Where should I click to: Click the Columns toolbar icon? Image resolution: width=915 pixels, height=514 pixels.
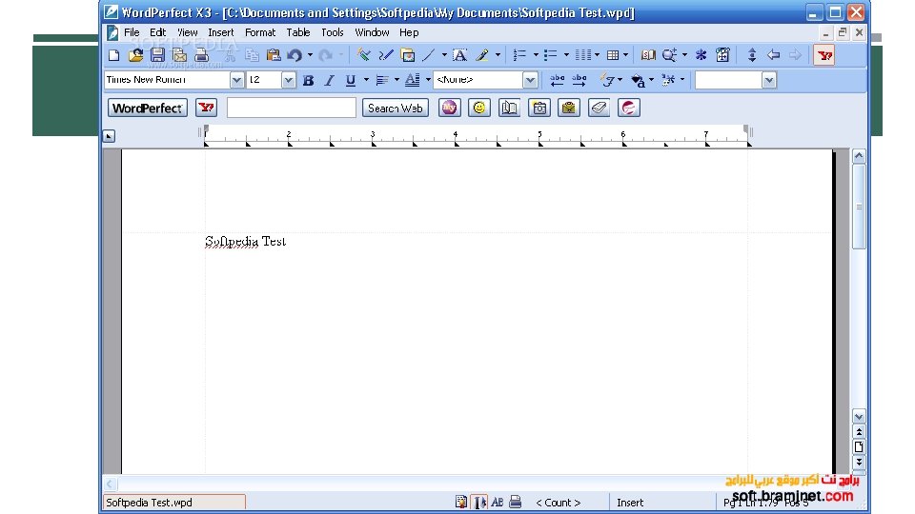pos(582,55)
